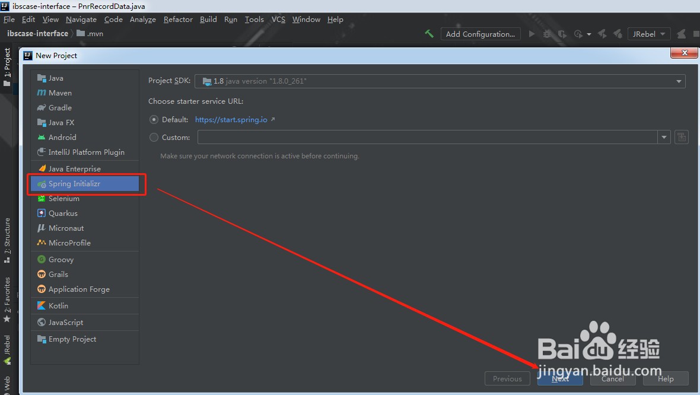Select Java project type
This screenshot has height=395, width=700.
point(85,78)
